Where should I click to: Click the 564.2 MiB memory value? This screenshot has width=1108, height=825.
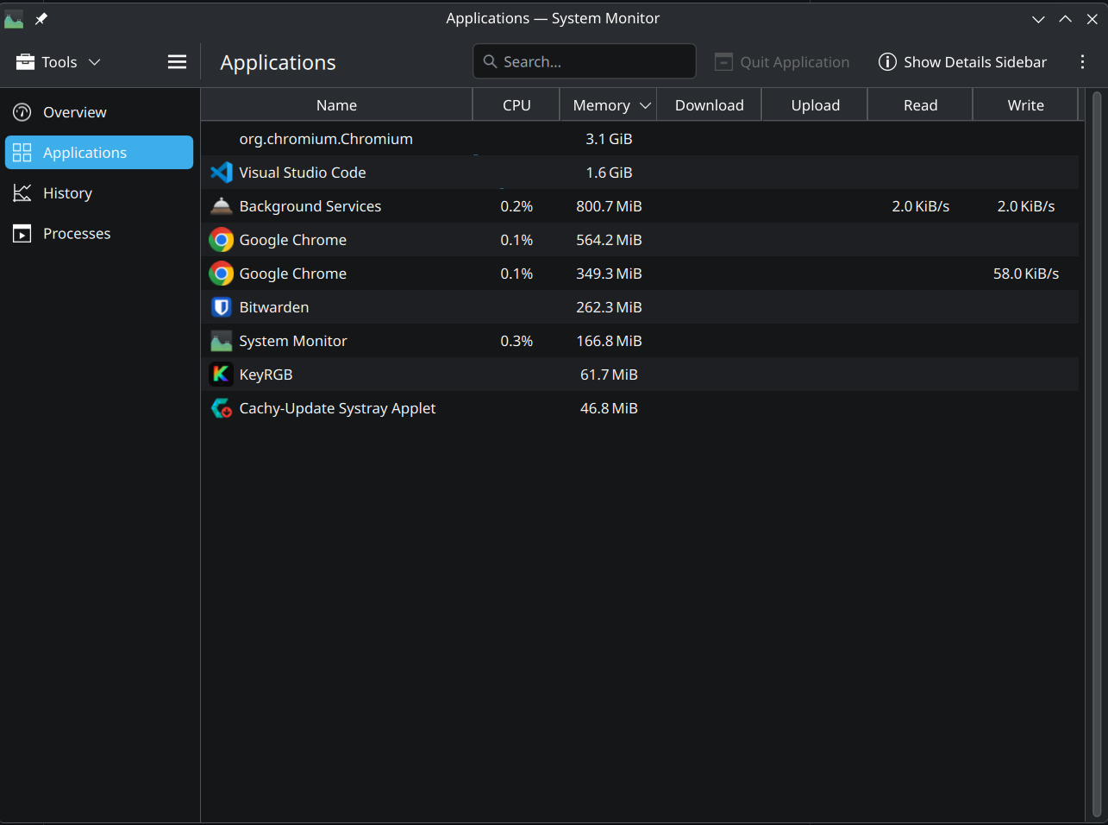tap(609, 240)
